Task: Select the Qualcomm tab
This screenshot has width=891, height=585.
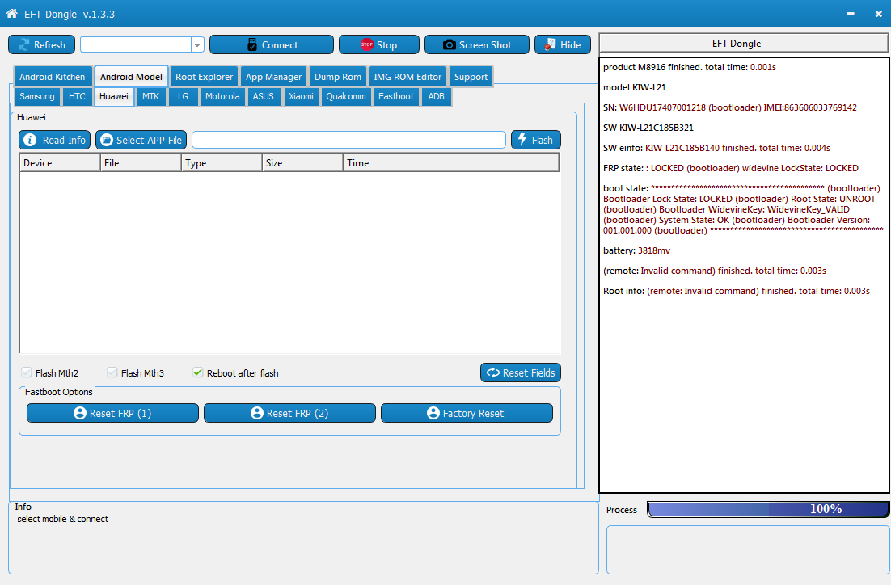Action: (345, 96)
